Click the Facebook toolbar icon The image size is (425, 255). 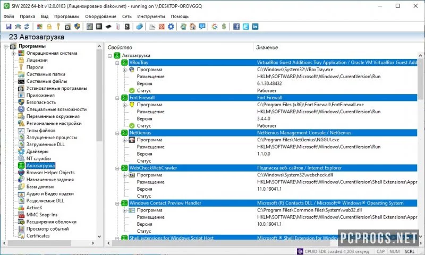click(236, 27)
